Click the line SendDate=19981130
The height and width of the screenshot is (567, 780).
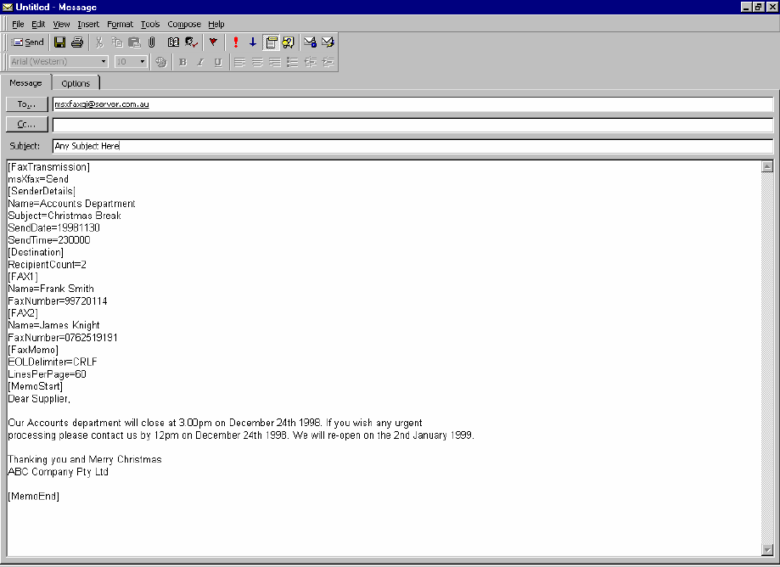pyautogui.click(x=53, y=227)
